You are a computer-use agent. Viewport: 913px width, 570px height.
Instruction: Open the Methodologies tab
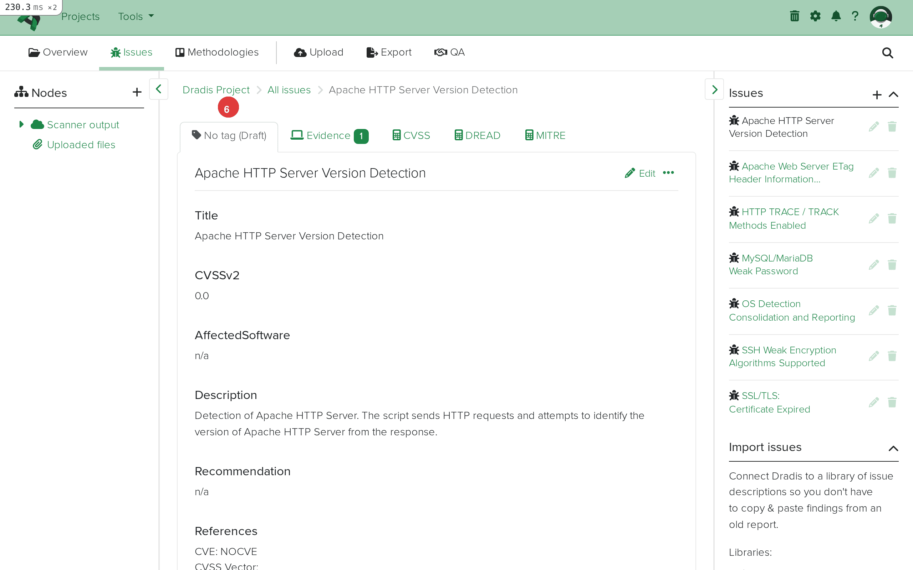tap(217, 52)
